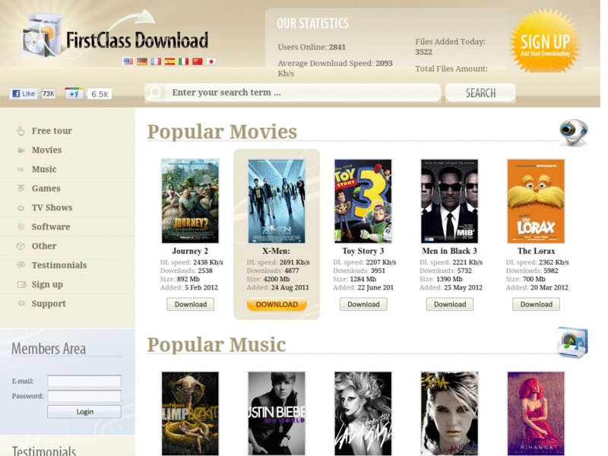Open the Men in Black 3 poster
The image size is (608, 456).
click(449, 201)
